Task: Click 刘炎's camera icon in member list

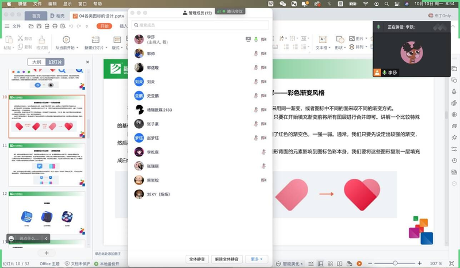Action: [263, 82]
